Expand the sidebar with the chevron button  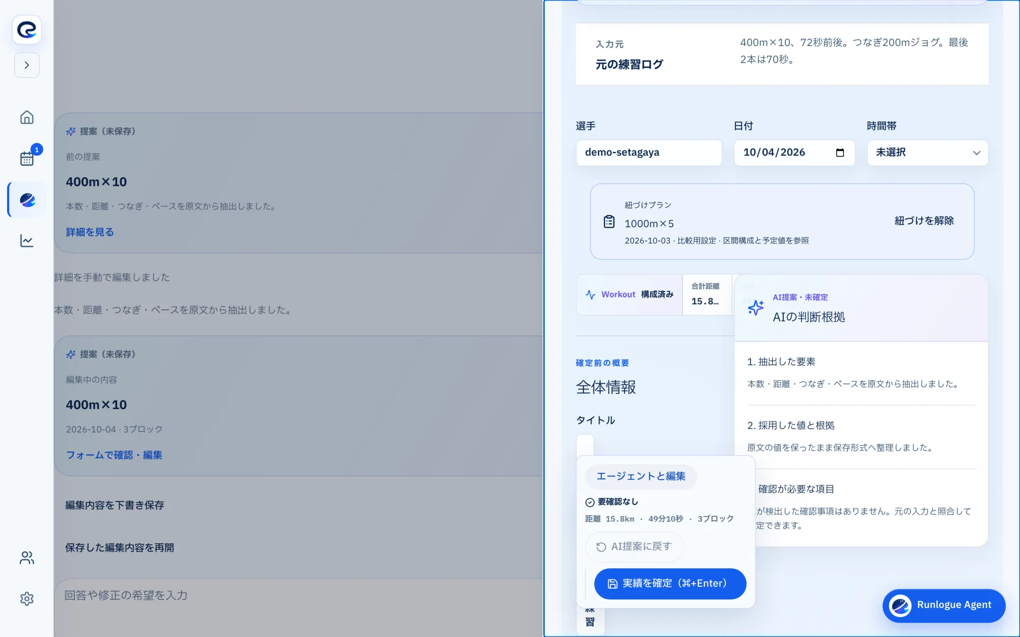pos(27,65)
